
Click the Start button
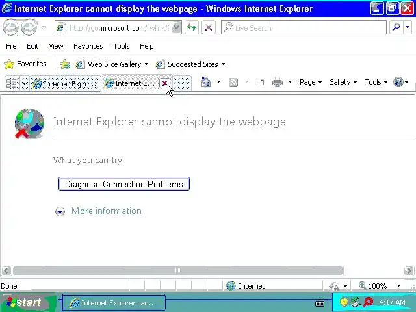point(27,302)
